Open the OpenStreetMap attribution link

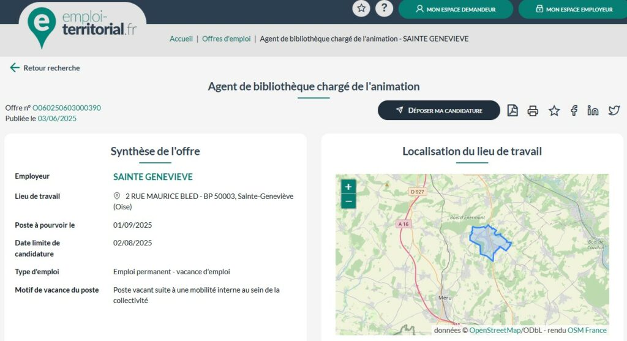495,330
